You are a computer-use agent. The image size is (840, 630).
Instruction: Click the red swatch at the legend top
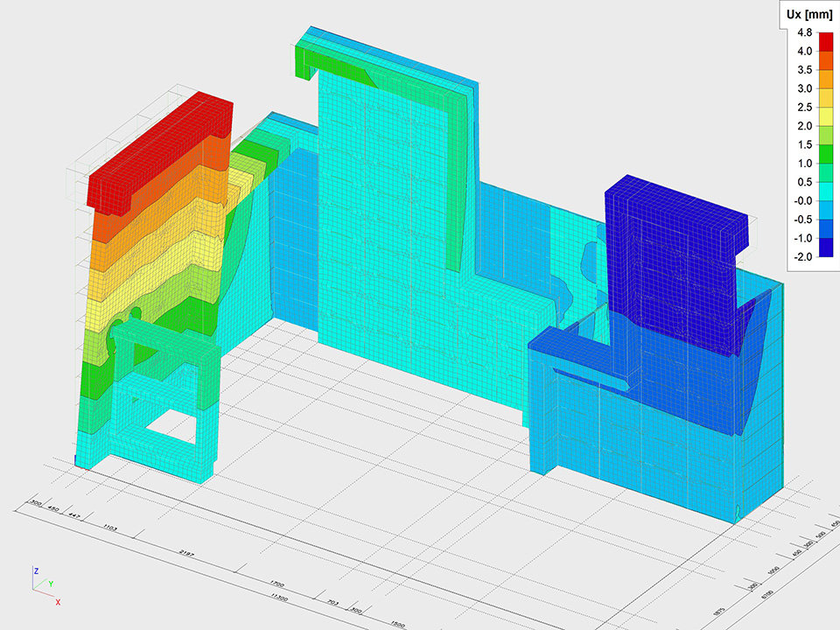coord(826,42)
